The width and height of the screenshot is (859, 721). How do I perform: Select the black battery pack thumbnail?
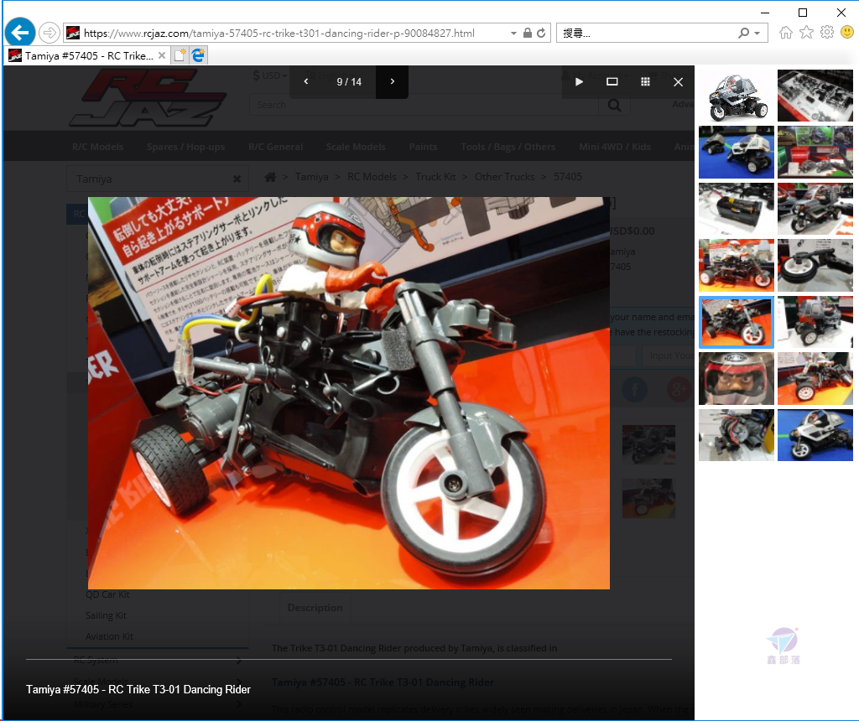[737, 209]
